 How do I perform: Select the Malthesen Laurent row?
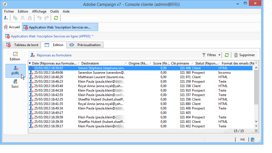tap(141, 77)
